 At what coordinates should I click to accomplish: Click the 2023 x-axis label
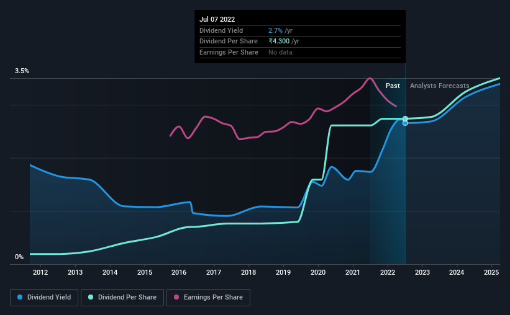(422, 272)
